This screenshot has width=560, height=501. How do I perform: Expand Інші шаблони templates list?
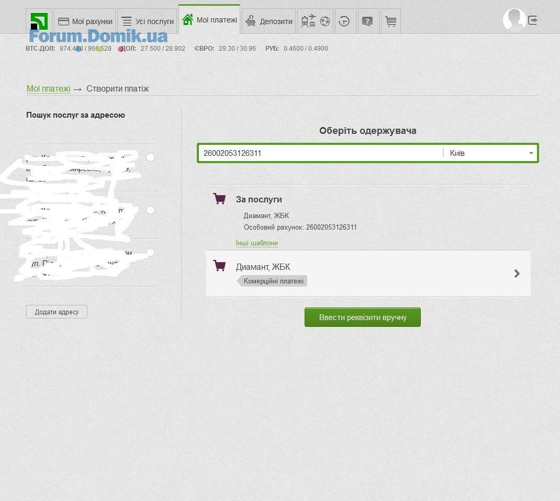(x=256, y=243)
